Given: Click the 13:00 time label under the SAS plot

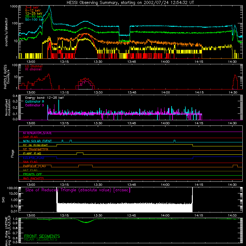Looking at the screenshot, I should 31,216.
